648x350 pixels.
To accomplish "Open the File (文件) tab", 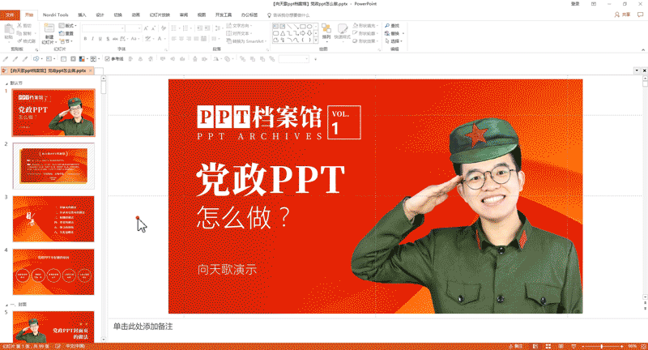I will [x=10, y=15].
